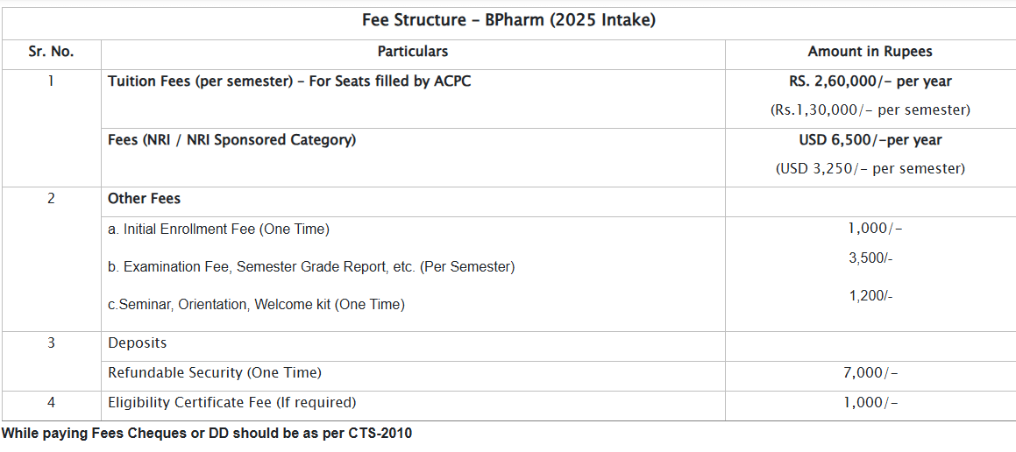1016x452 pixels.
Task: Select the Deposits heading
Action: point(138,343)
